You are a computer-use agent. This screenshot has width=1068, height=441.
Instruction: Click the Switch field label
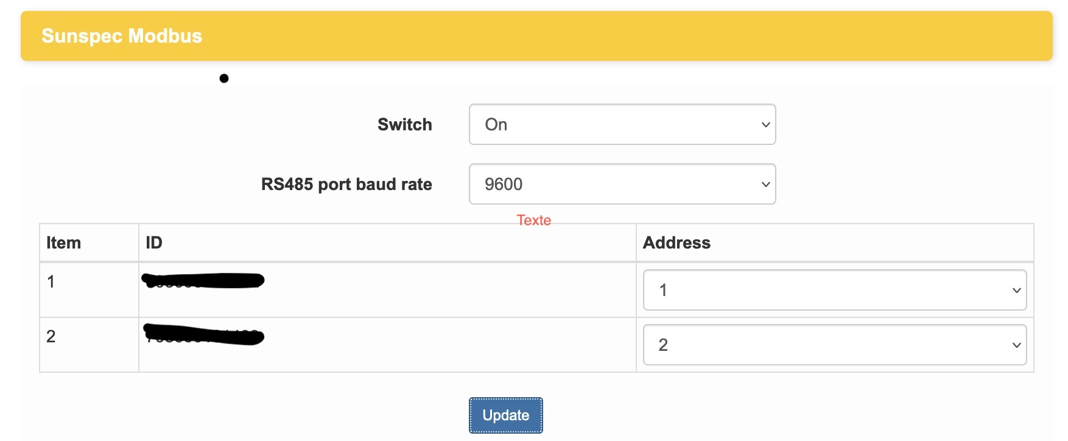404,124
